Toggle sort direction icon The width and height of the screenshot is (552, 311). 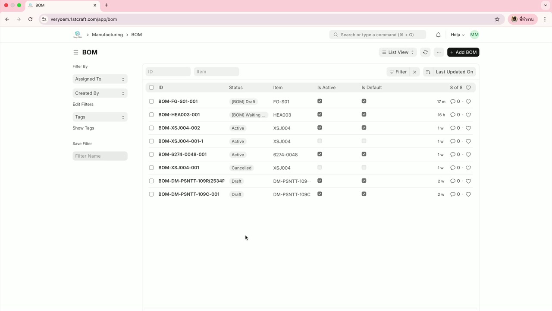click(428, 72)
